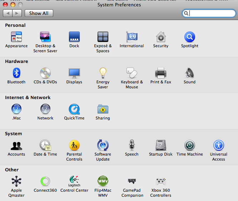Go forward with the right arrow button

coord(17,13)
